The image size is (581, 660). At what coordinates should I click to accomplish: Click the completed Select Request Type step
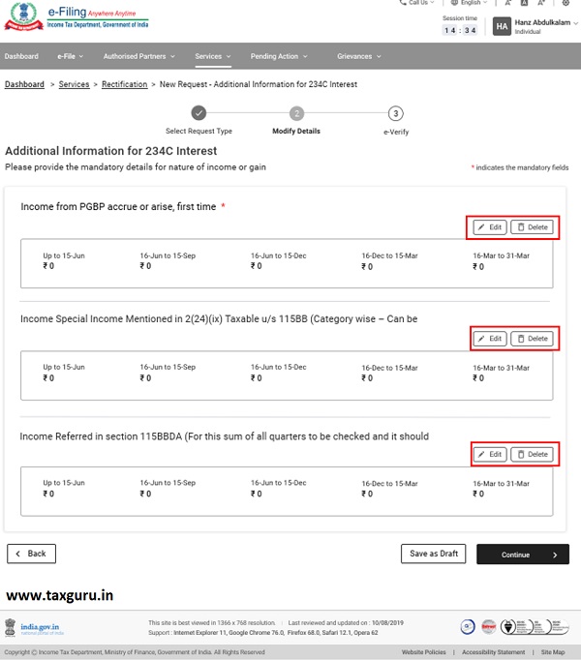(199, 113)
